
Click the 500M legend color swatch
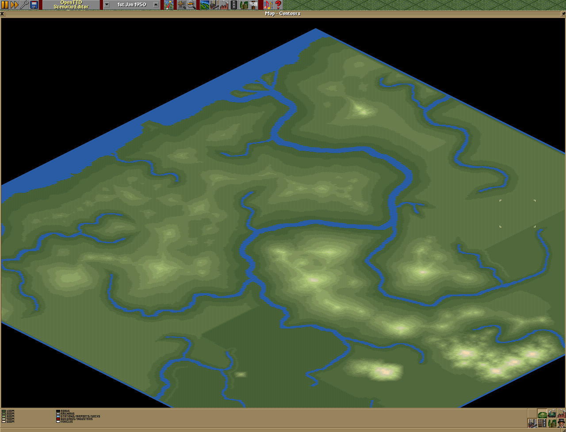(x=4, y=422)
